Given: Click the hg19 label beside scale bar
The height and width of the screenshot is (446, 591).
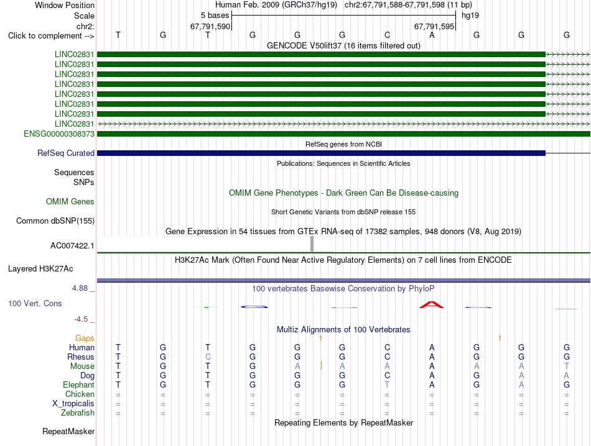Looking at the screenshot, I should [470, 16].
